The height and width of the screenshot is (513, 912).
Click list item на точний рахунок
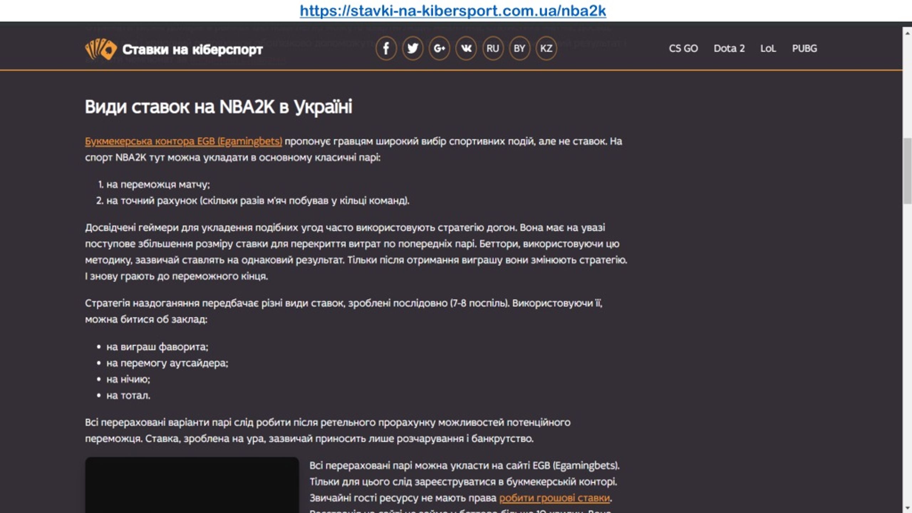[258, 201]
